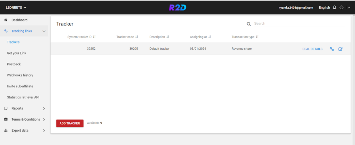
Task: Click Default tracker description cell
Action: coord(159,48)
